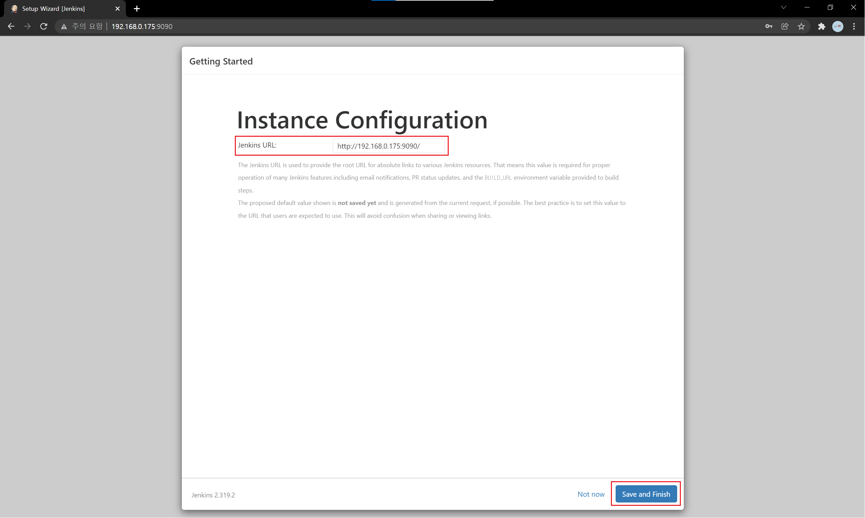This screenshot has height=518, width=865.
Task: Click the '주의 요함' security label
Action: click(x=87, y=27)
